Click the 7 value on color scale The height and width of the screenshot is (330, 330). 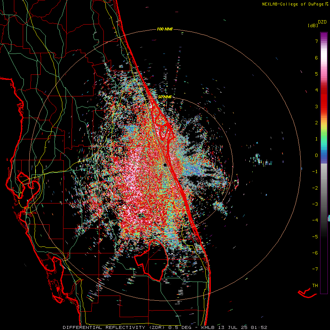pyautogui.click(x=316, y=41)
